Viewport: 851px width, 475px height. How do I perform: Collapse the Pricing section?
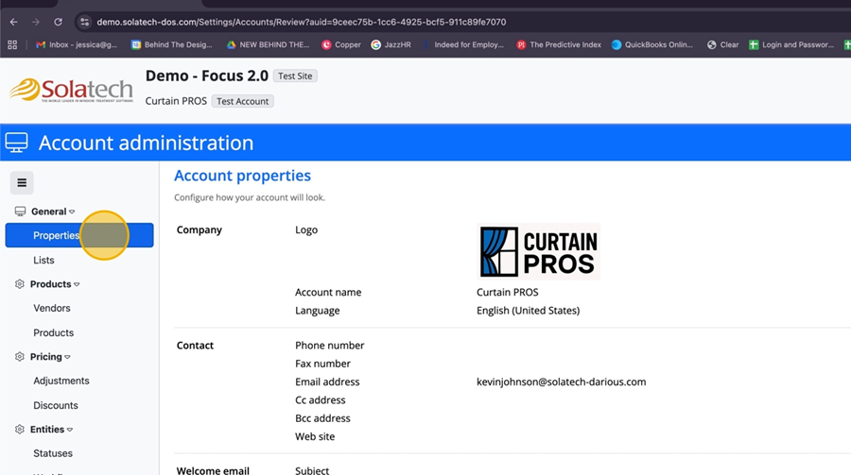50,357
